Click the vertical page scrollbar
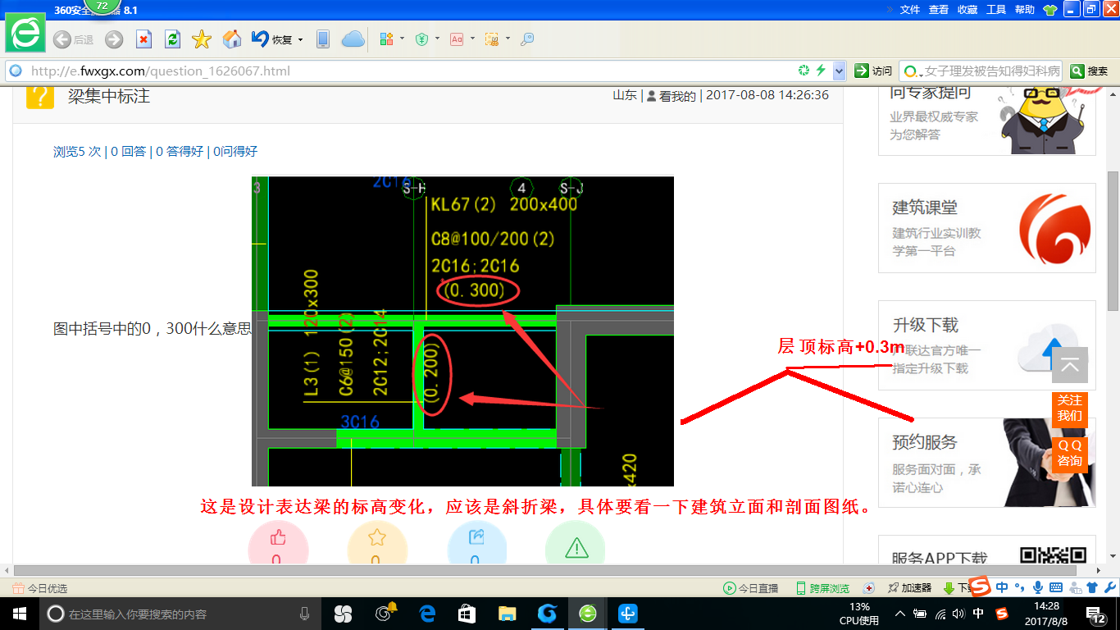 [1113, 240]
